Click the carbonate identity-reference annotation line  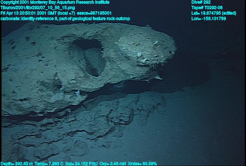[x=65, y=19]
